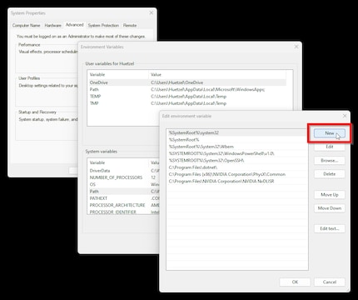Select the C:\Program Files\dotnet\ entry
Image resolution: width=358 pixels, height=300 pixels.
(237, 167)
